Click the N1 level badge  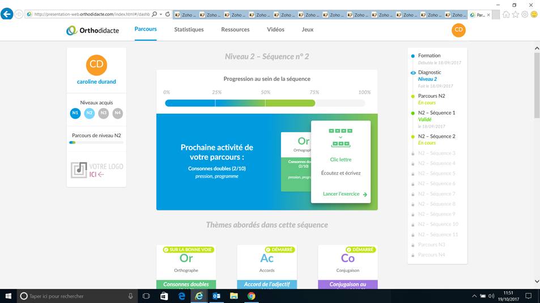[75, 114]
